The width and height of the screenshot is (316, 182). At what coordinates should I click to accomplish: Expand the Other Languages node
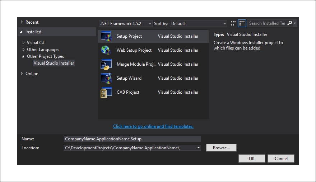[23, 50]
